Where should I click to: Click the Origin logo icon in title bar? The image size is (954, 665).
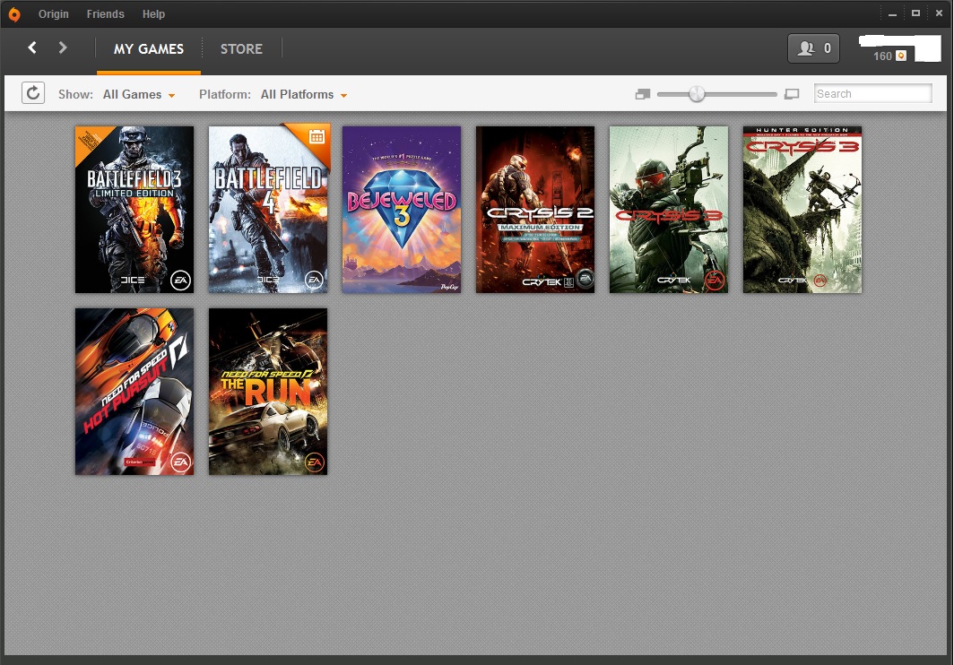point(14,14)
